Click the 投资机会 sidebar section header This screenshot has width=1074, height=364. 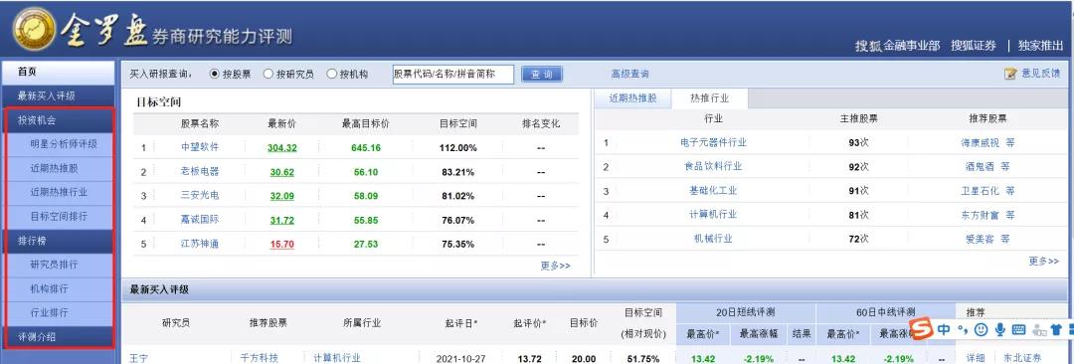tap(60, 120)
